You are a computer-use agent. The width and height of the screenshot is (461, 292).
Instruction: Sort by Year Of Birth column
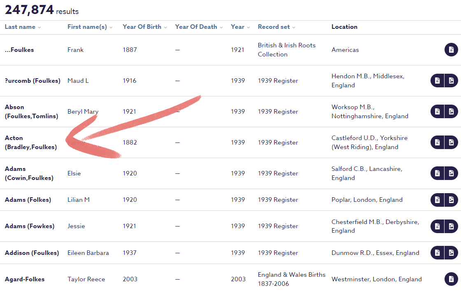[145, 27]
